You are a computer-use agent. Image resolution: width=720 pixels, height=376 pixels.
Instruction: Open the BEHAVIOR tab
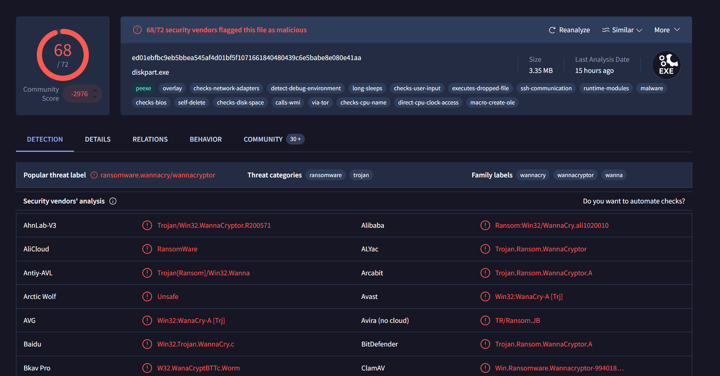pyautogui.click(x=206, y=139)
